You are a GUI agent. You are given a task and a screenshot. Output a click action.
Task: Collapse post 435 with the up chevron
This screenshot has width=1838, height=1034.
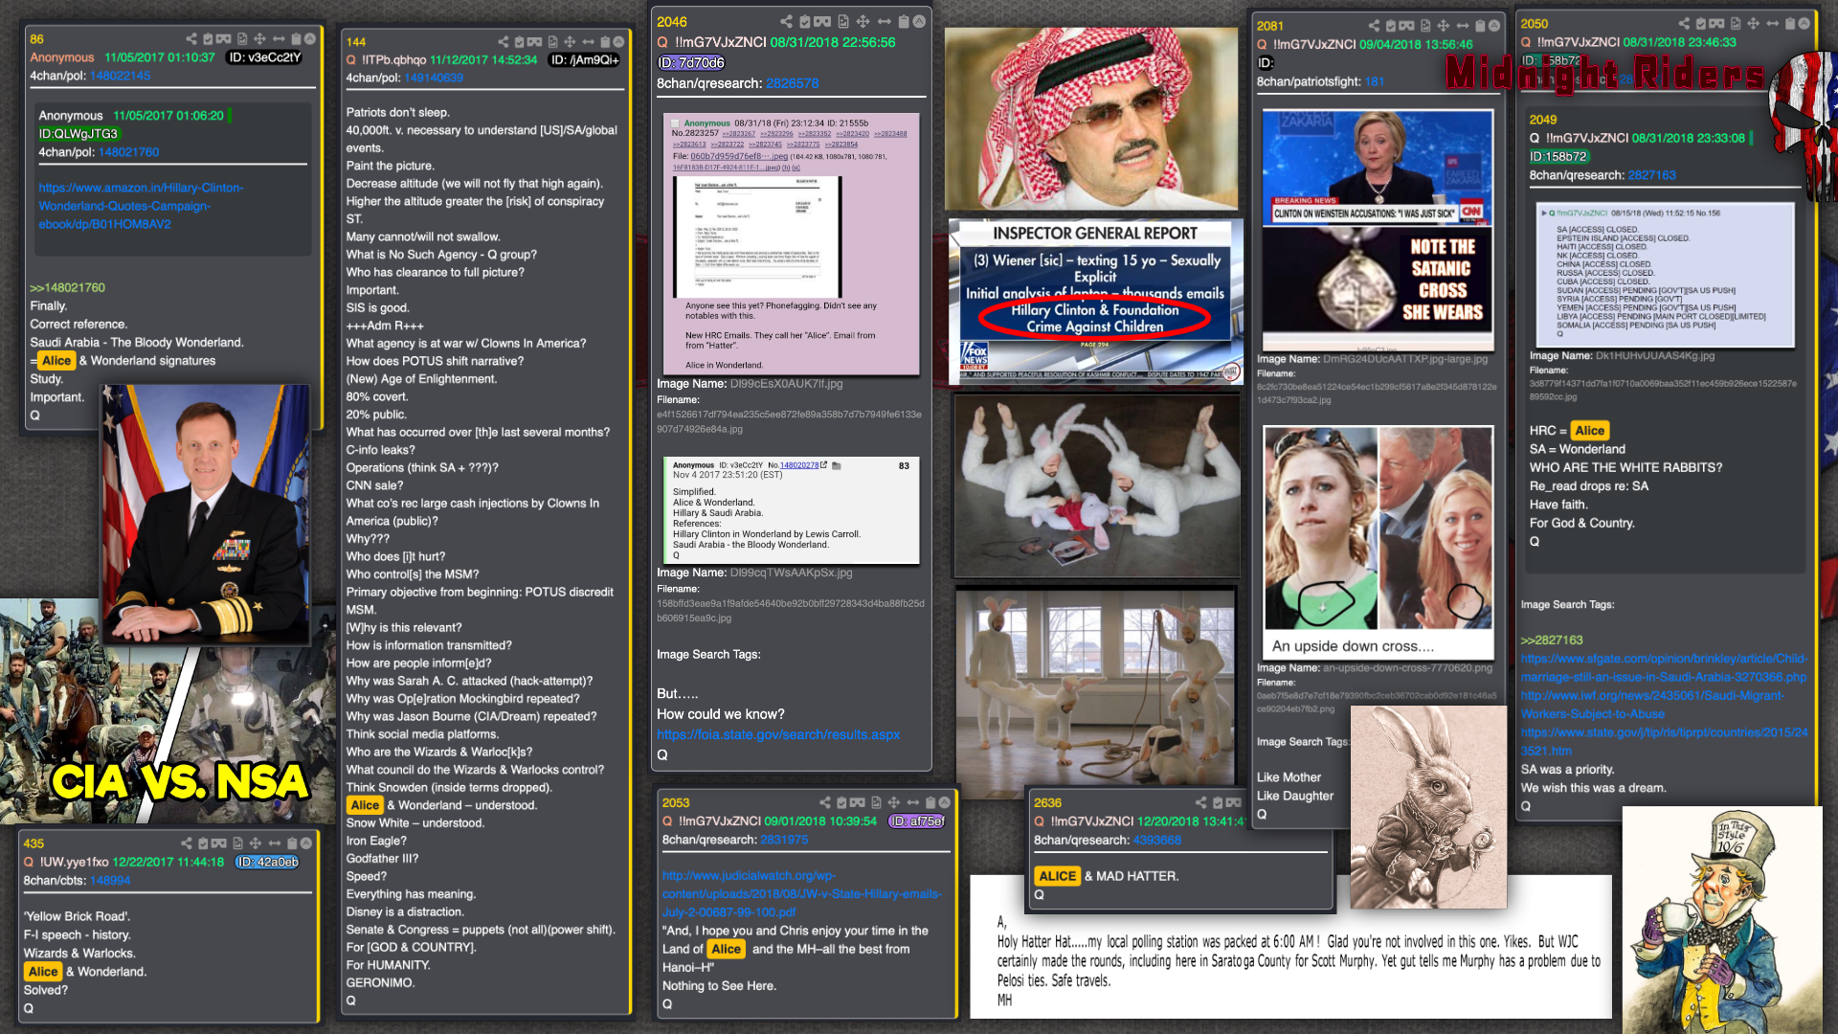[306, 843]
